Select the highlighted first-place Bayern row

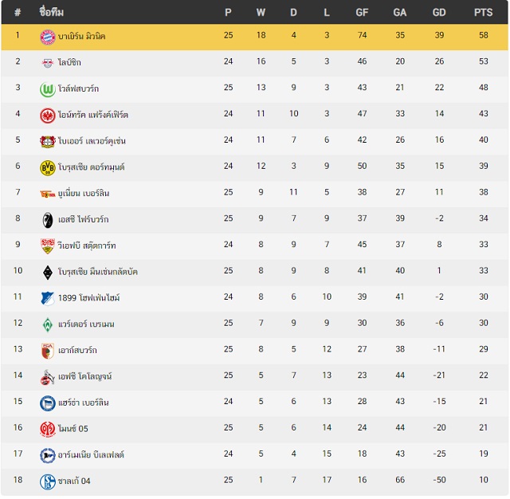click(x=255, y=37)
